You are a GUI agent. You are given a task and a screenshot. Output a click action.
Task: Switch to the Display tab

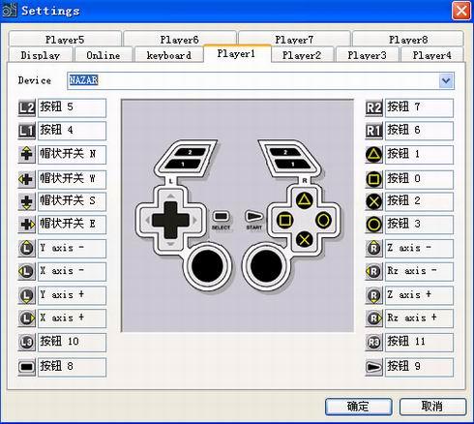click(x=41, y=55)
